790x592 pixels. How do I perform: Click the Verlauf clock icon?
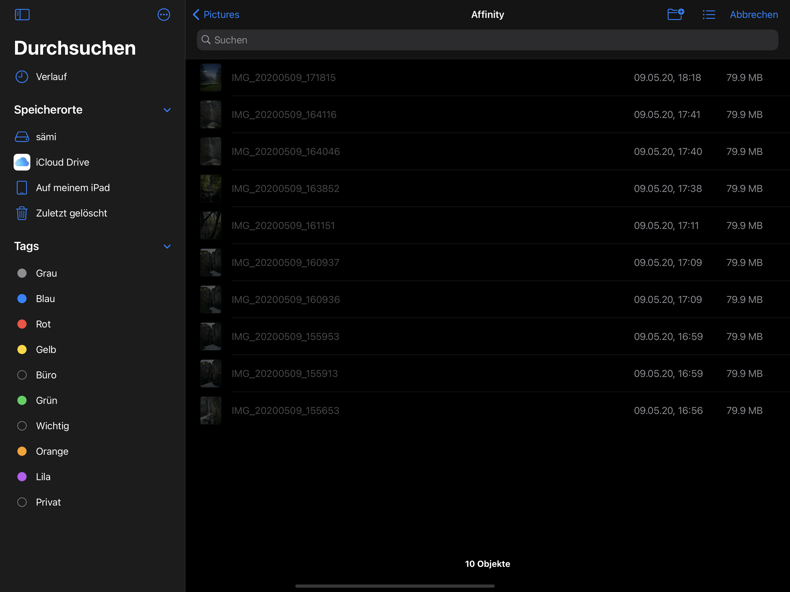pos(22,77)
